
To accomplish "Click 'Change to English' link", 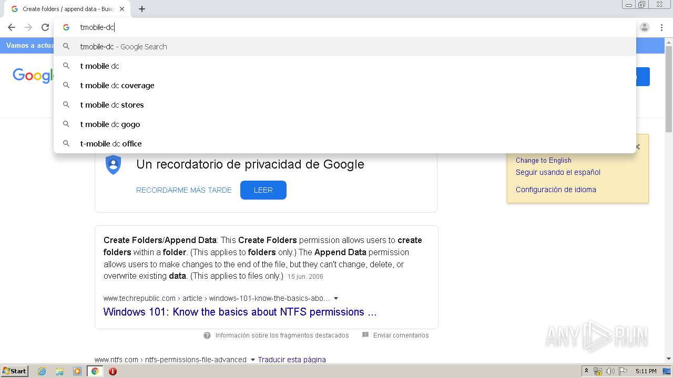I will 543,161.
